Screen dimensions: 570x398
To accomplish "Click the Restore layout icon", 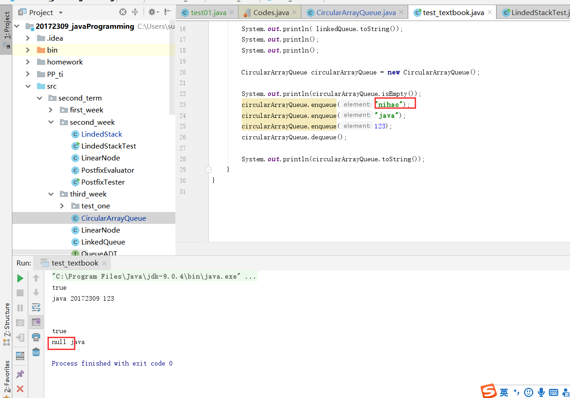I will click(20, 355).
